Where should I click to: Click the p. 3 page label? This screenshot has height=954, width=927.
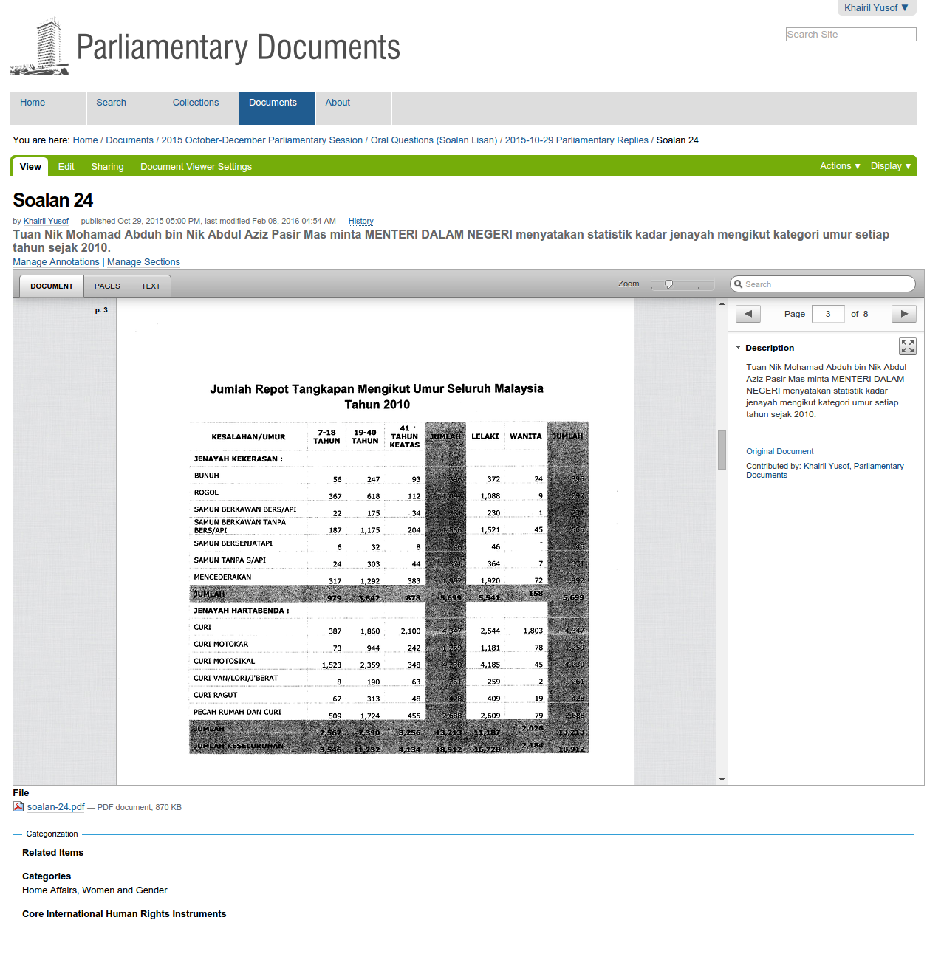pos(101,310)
